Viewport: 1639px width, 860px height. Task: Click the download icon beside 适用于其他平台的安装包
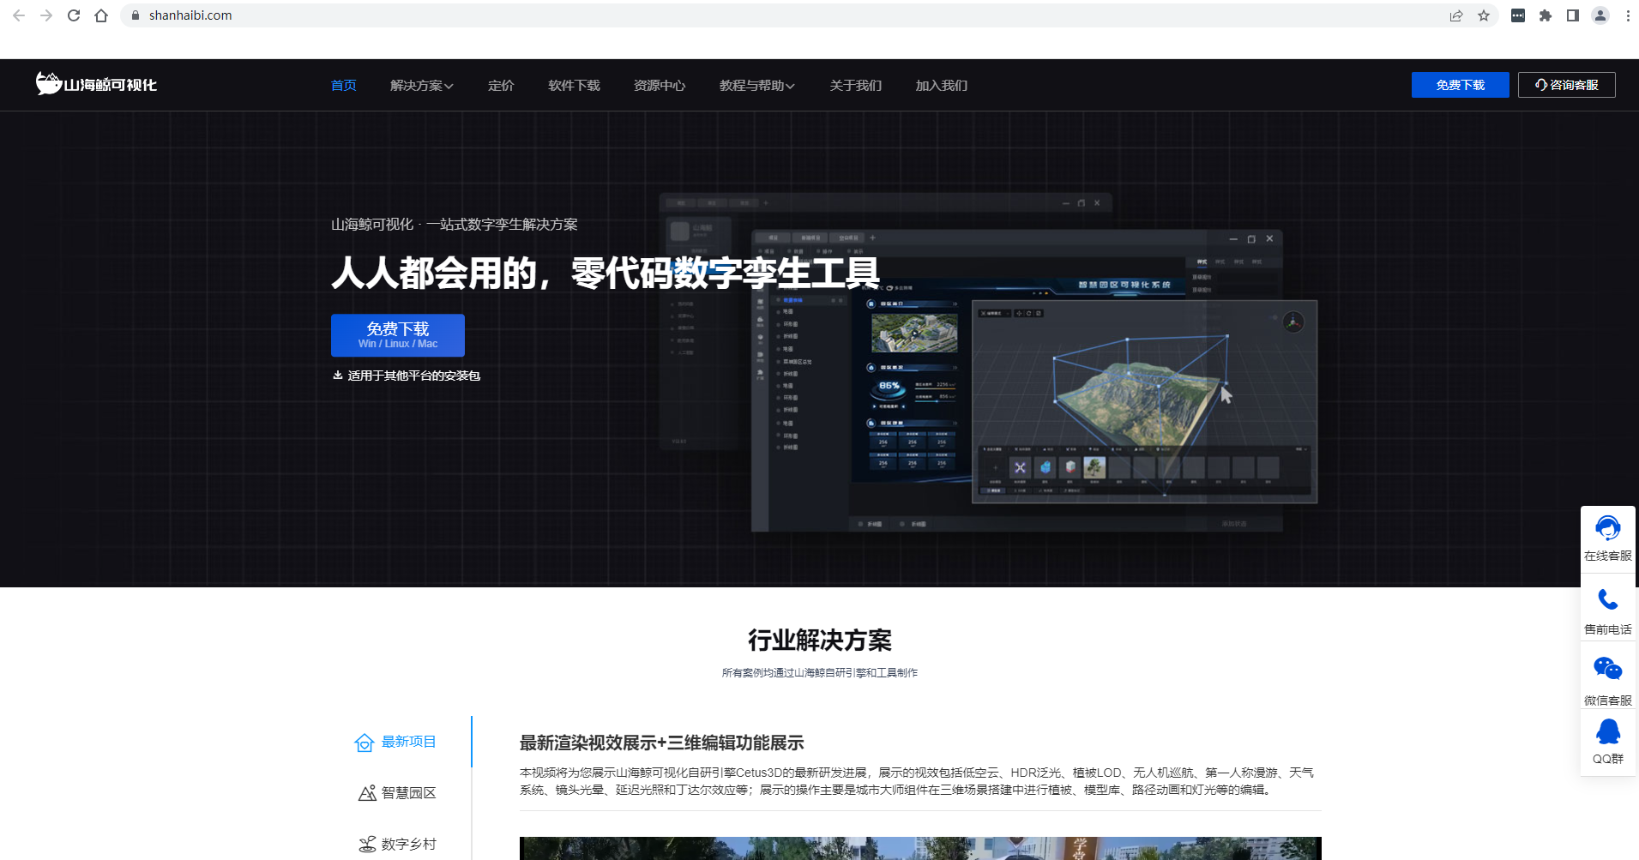coord(338,376)
